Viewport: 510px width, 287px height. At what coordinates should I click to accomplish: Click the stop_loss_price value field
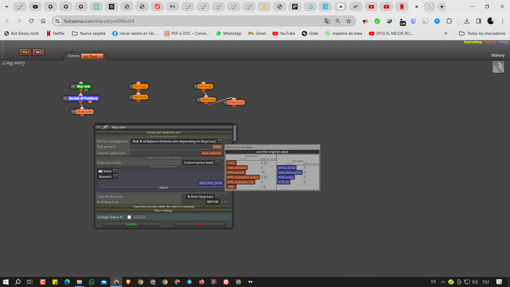point(211,183)
